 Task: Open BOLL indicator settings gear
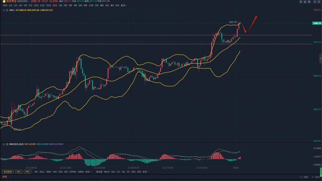[x=7, y=10]
